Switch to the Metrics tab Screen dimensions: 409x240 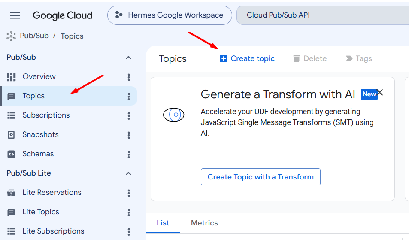(204, 223)
